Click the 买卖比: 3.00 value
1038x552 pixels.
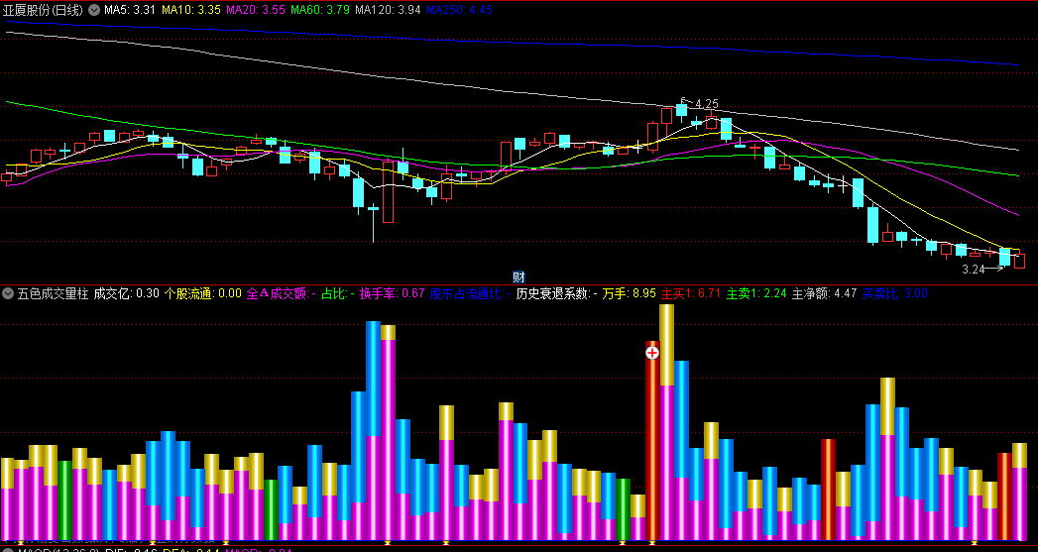pyautogui.click(x=894, y=293)
